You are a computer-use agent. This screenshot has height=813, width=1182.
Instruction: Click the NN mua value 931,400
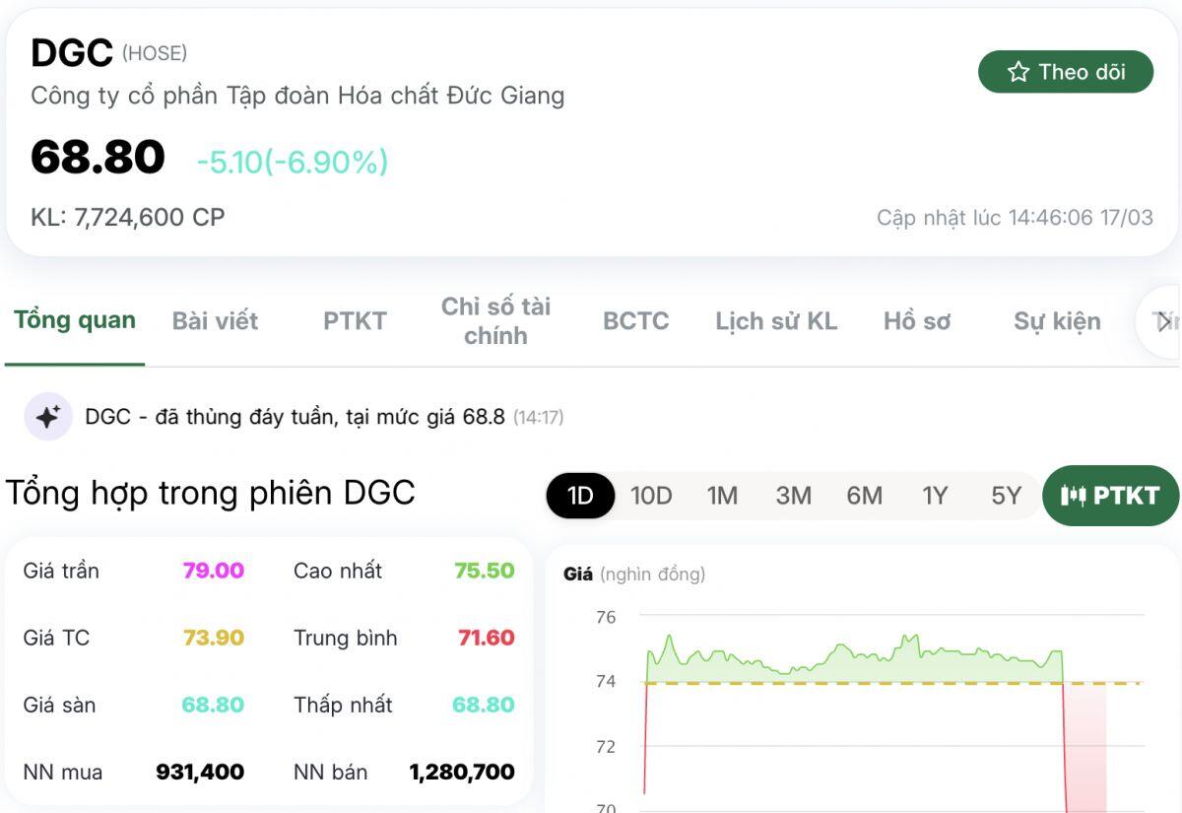[200, 773]
